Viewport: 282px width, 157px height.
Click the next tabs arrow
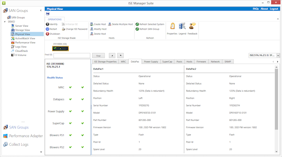coord(277,62)
